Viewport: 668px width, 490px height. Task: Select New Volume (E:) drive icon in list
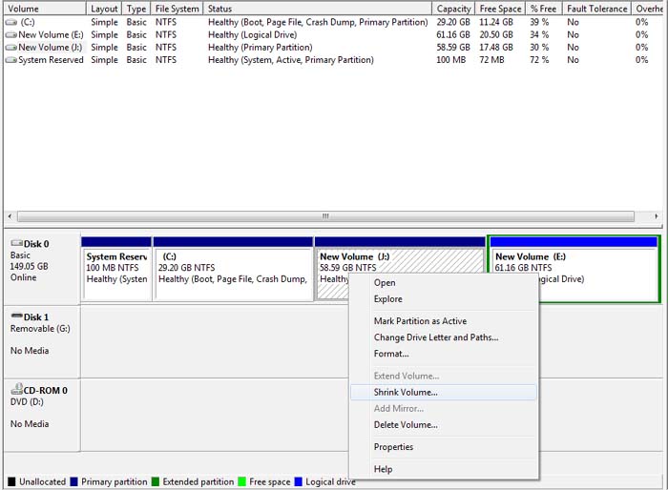click(x=10, y=34)
